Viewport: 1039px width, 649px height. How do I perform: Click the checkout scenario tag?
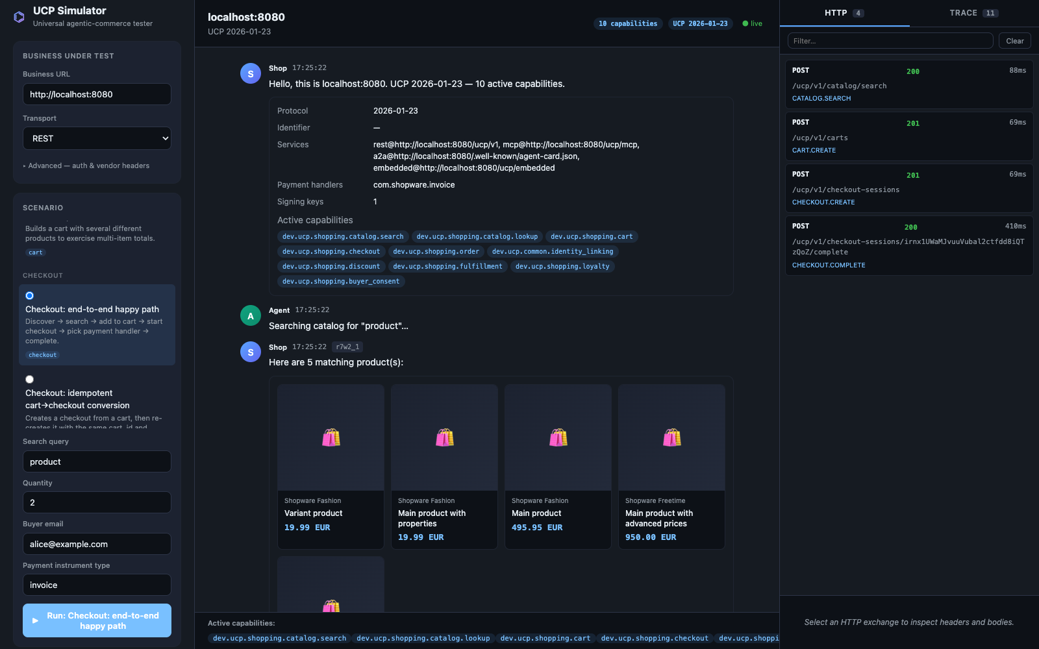pyautogui.click(x=43, y=355)
